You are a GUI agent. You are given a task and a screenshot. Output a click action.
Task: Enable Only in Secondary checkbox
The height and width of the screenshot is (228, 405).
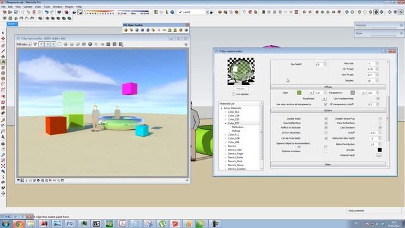tap(326, 132)
